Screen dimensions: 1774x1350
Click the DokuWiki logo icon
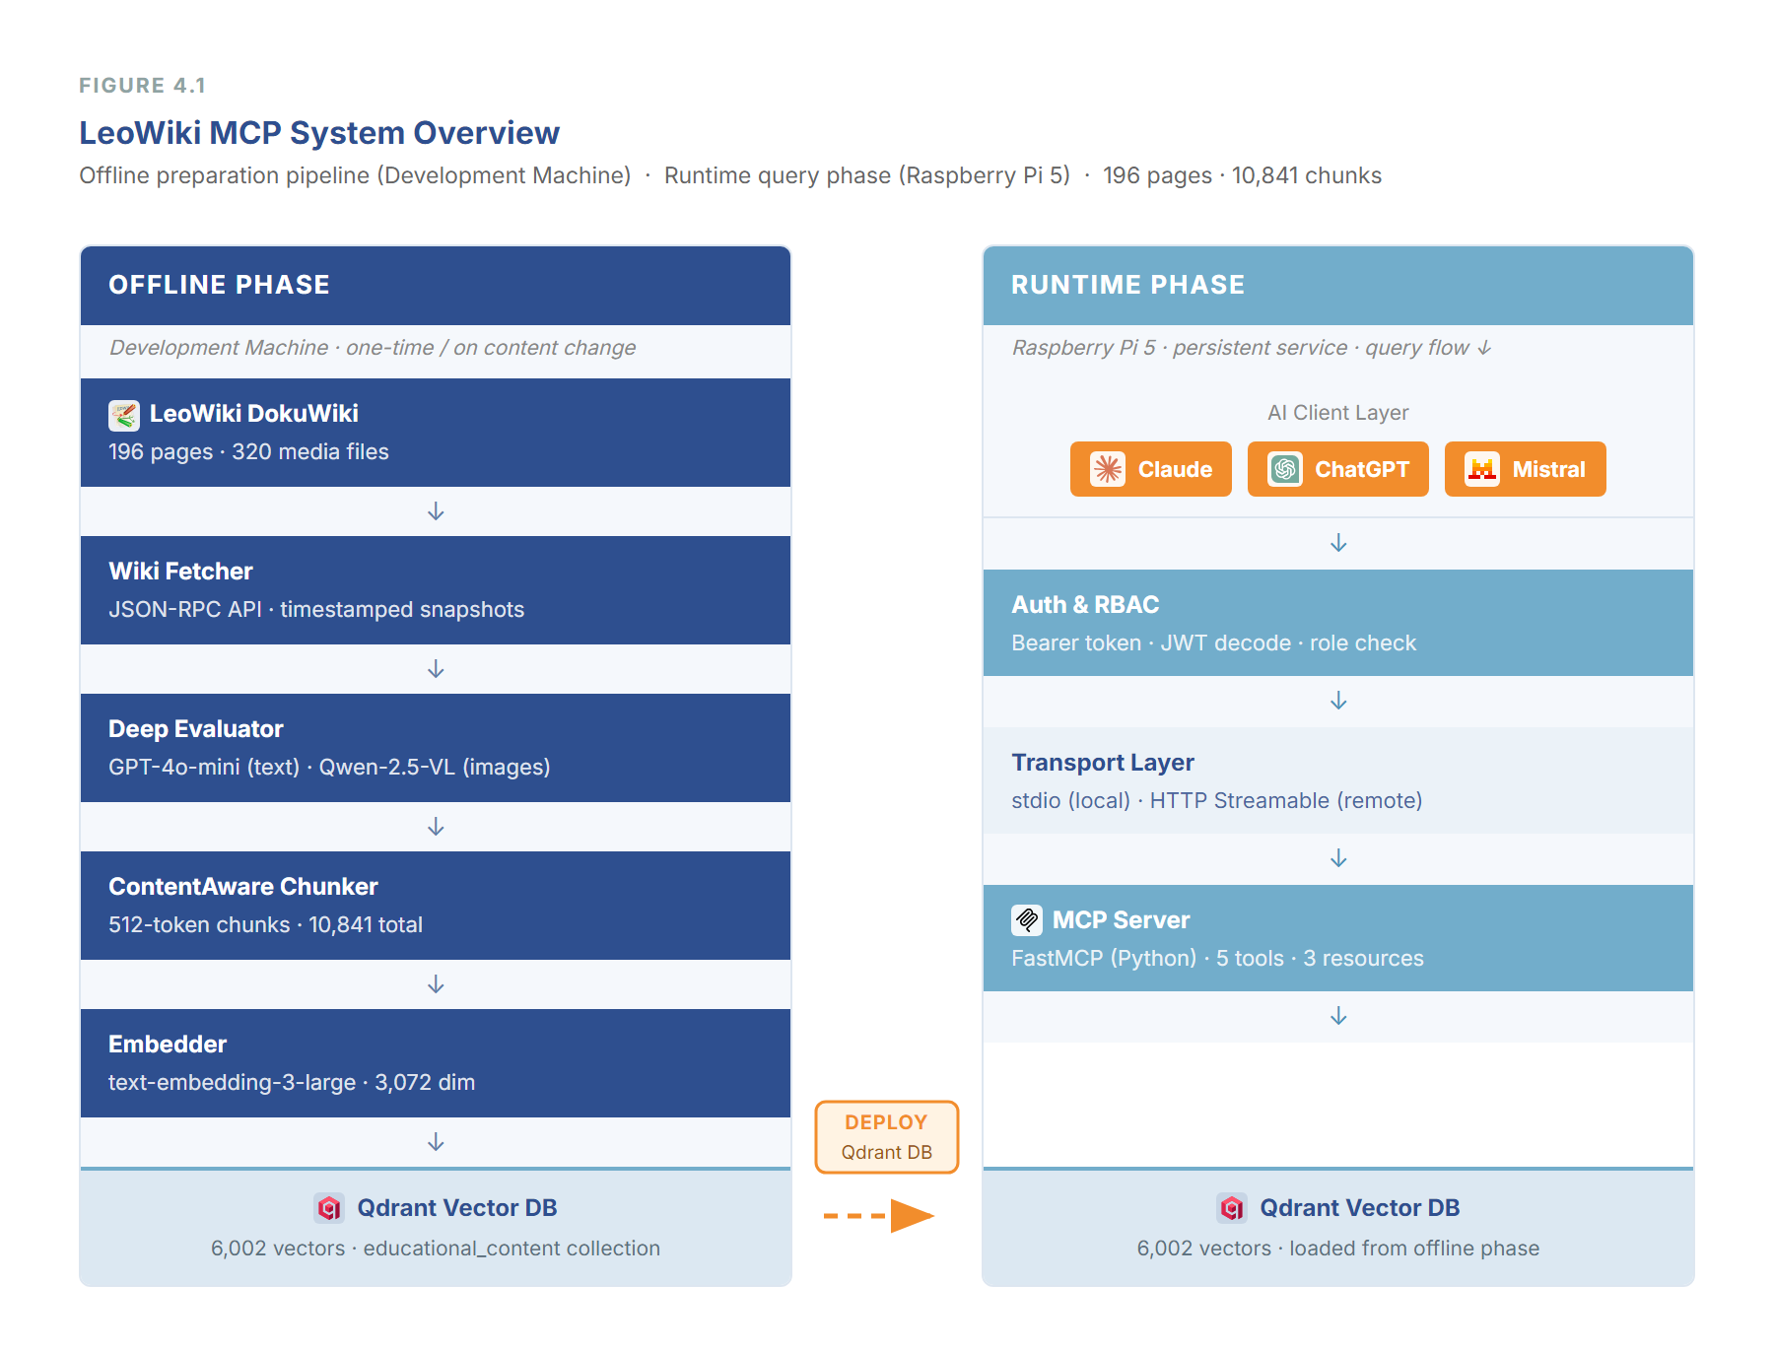pyautogui.click(x=124, y=415)
